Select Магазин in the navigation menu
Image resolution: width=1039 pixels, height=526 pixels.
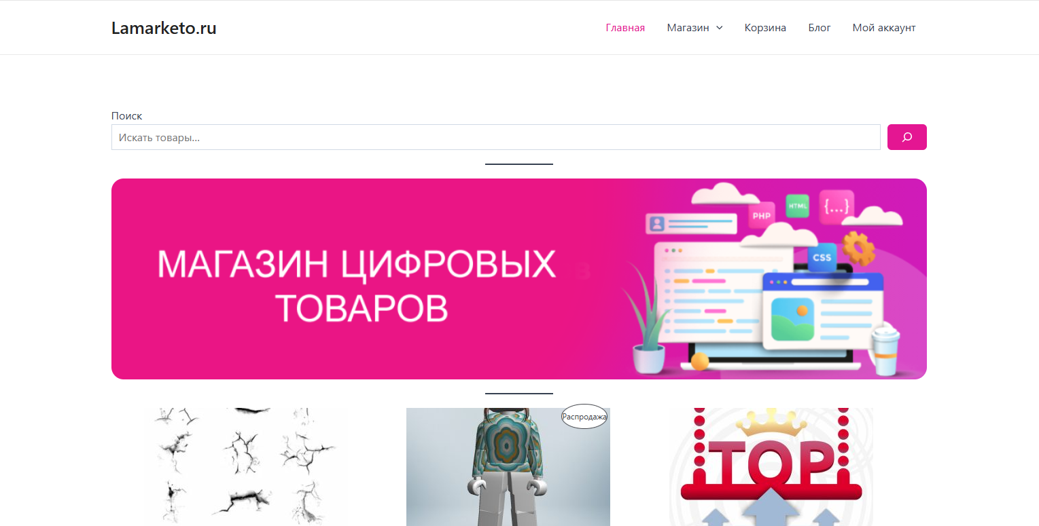[x=688, y=28]
